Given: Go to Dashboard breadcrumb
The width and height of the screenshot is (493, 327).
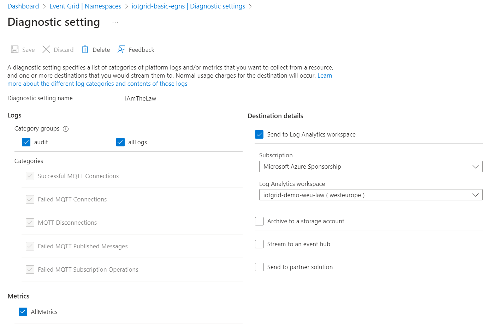Looking at the screenshot, I should coord(23,6).
